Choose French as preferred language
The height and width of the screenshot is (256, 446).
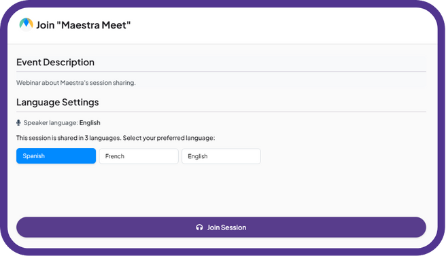(139, 156)
